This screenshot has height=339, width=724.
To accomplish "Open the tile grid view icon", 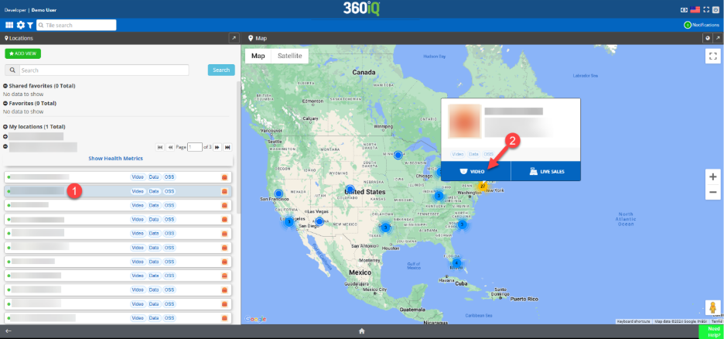I will tap(10, 26).
